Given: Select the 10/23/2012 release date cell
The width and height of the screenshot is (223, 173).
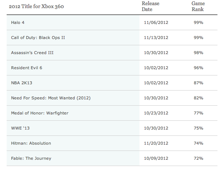Looking at the screenshot, I should 156,113.
